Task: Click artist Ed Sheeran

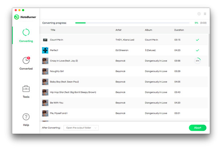Action: (x=122, y=50)
